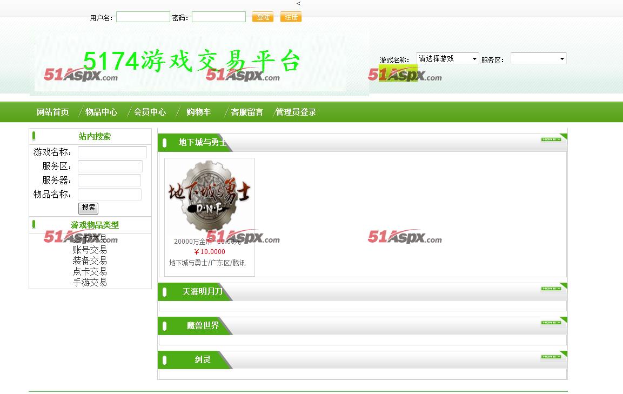Open 客服留言 in the navigation bar
This screenshot has height=394, width=623.
click(247, 112)
